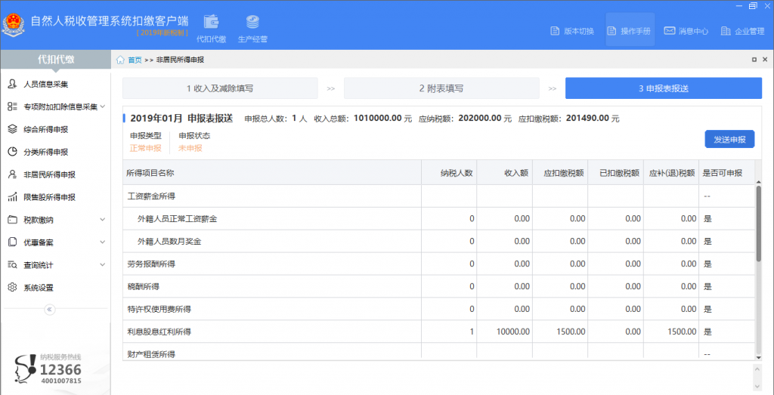Click the tax emblem logo
Screen dimensions: 774x395
coord(12,26)
